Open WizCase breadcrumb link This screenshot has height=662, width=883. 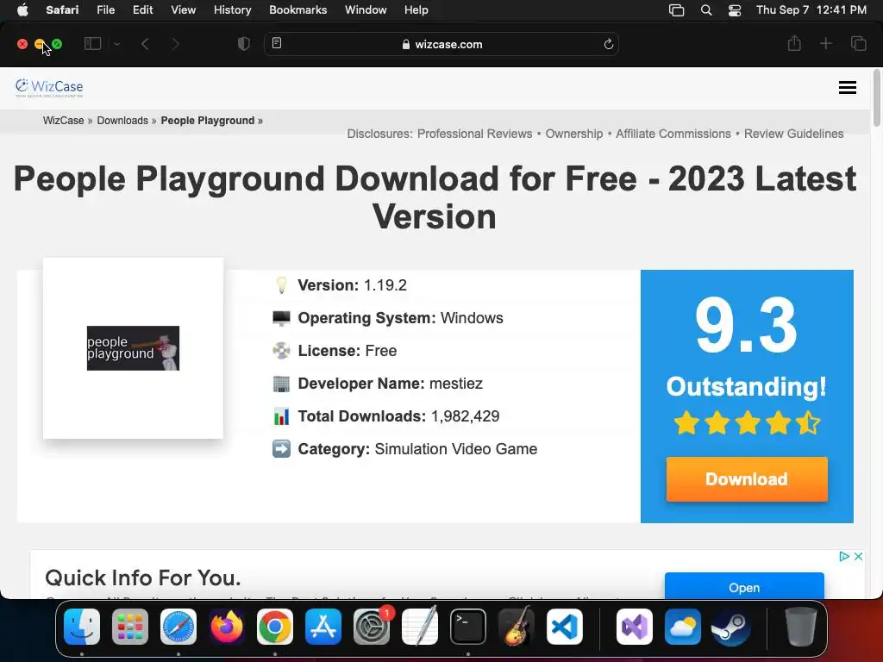(x=63, y=121)
